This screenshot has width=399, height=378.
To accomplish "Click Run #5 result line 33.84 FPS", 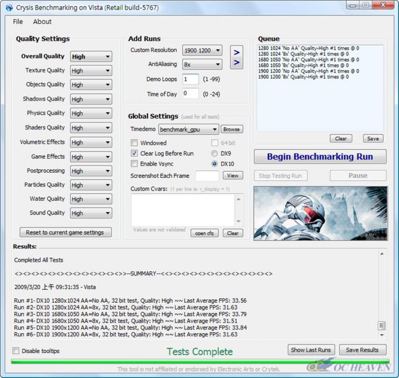I will coord(130,327).
